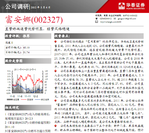Open related report 收入持续高增长 2012.3
Image resolution: width=149 pixels, height=133 pixels.
[28, 116]
